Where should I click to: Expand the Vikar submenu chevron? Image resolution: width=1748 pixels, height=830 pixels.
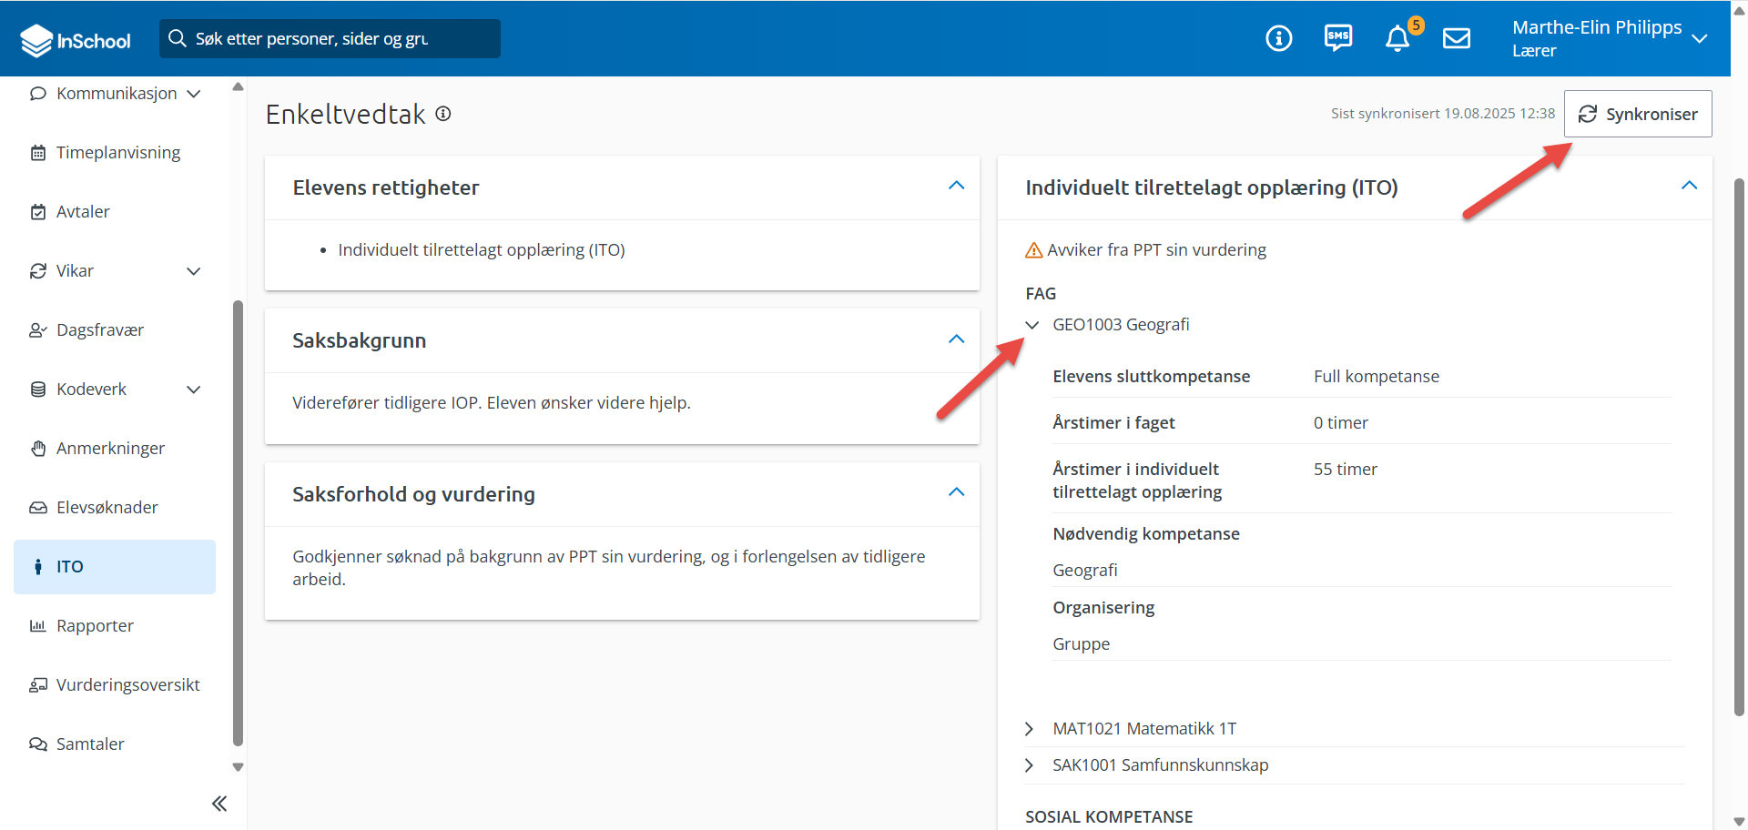tap(194, 271)
